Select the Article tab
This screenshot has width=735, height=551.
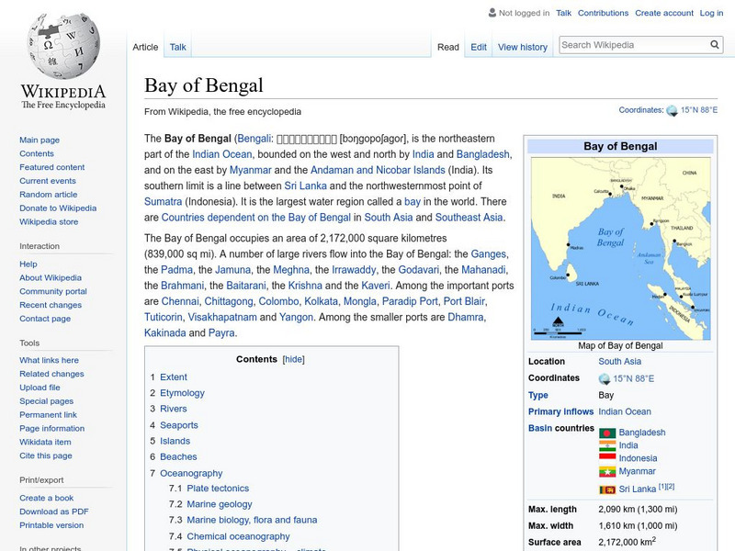[x=145, y=47]
